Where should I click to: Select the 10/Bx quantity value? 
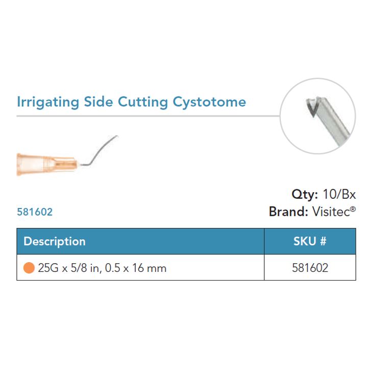click(x=338, y=195)
